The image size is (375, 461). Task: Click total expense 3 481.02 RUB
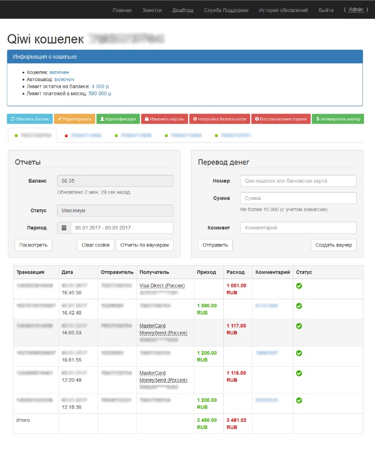pyautogui.click(x=236, y=424)
